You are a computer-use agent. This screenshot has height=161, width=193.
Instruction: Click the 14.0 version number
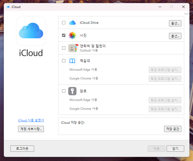[x=186, y=14]
